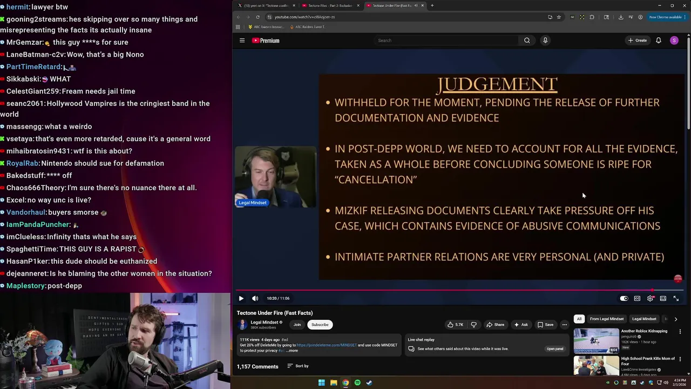Turn on closed captions in player

pos(637,298)
